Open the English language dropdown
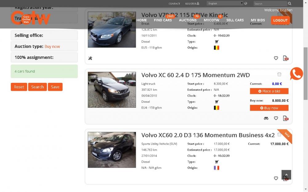308x192 pixels. pyautogui.click(x=225, y=3)
